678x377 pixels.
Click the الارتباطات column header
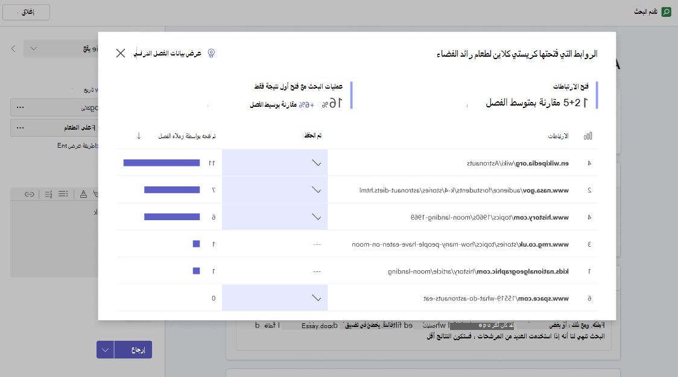tap(558, 136)
